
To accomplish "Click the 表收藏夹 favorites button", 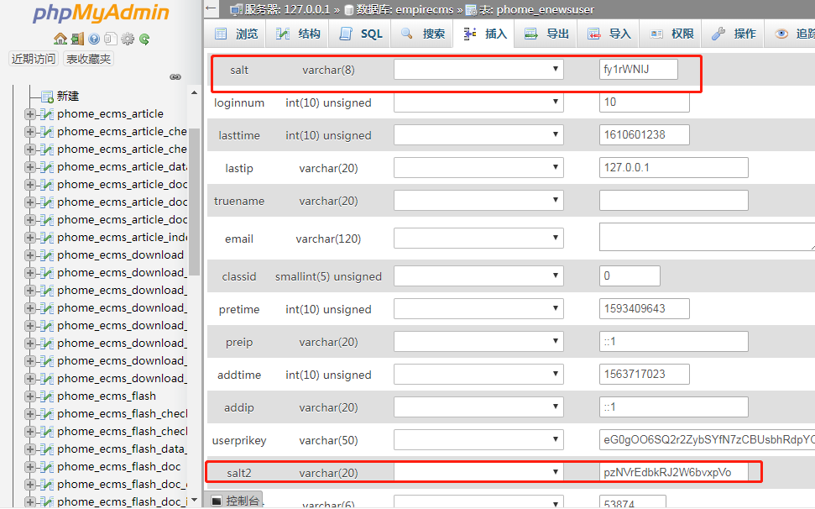I will pos(88,59).
